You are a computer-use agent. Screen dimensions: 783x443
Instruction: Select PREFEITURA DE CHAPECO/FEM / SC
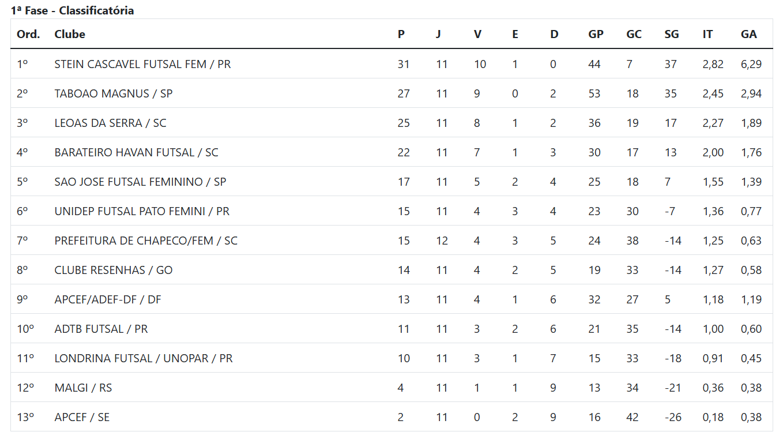click(146, 241)
